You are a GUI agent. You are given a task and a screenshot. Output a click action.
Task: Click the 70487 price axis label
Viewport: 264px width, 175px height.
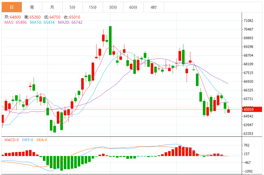point(249,29)
